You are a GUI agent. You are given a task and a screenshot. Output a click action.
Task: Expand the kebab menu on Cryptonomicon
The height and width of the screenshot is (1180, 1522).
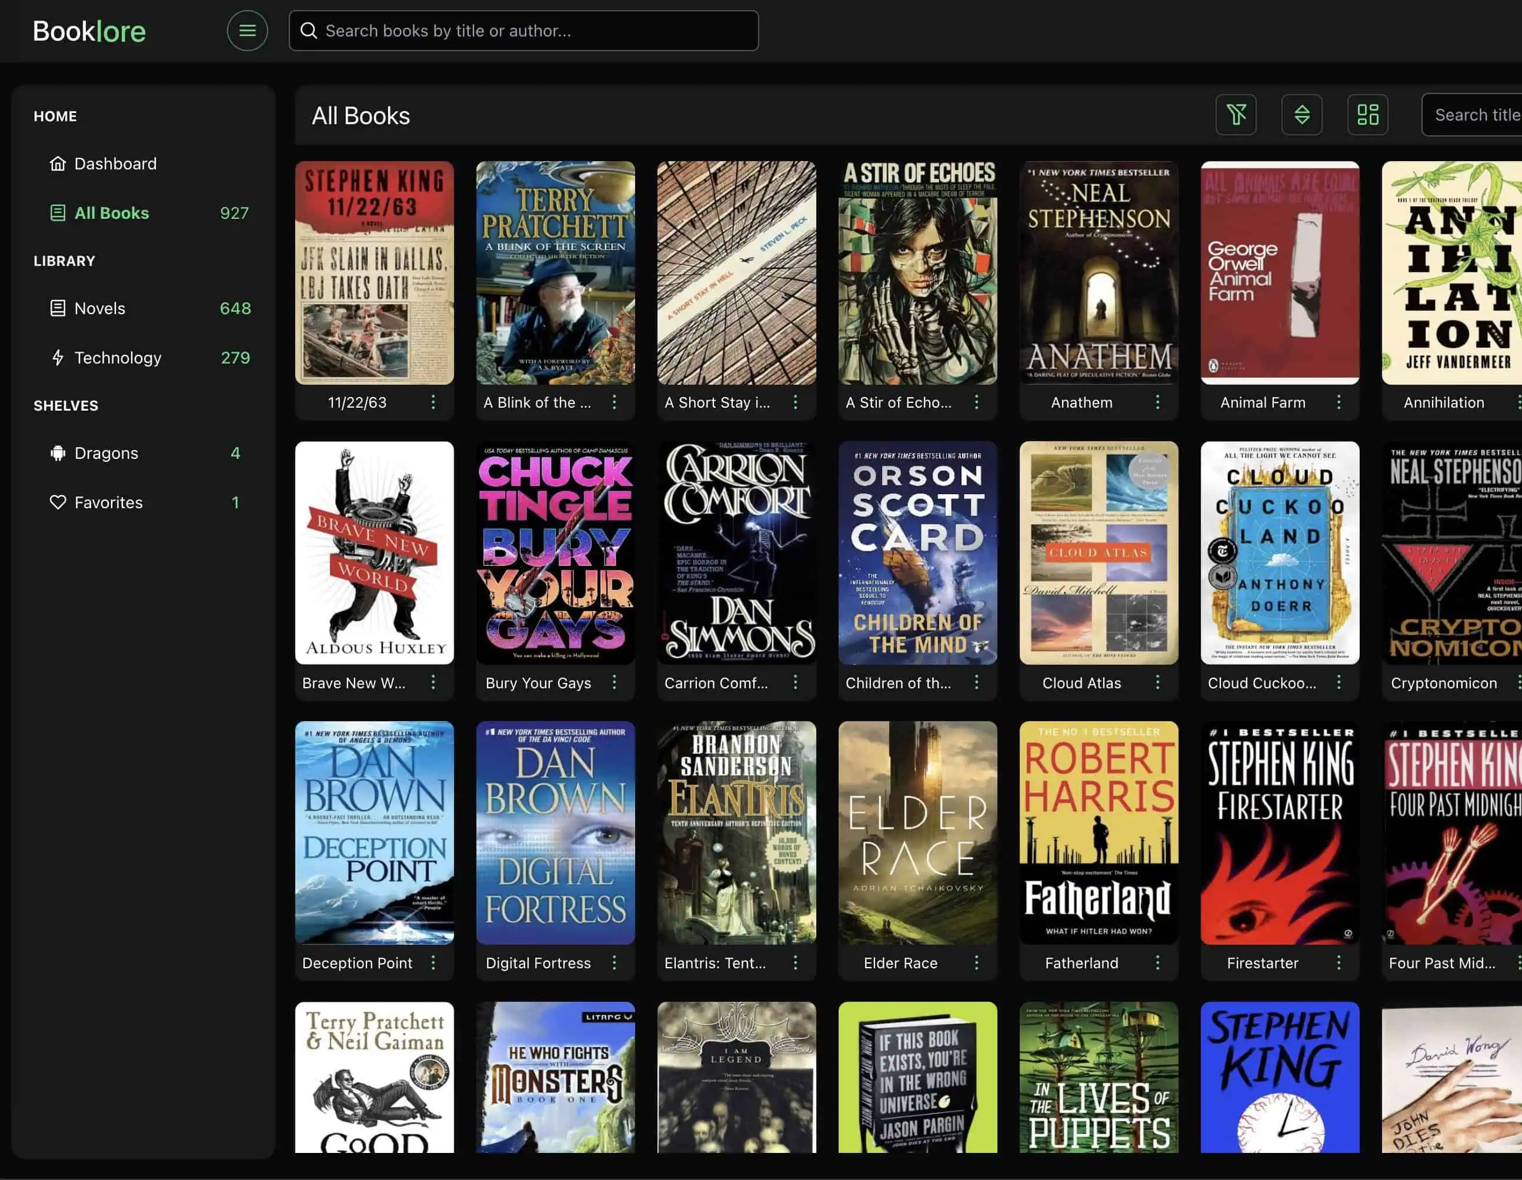pyautogui.click(x=1520, y=683)
